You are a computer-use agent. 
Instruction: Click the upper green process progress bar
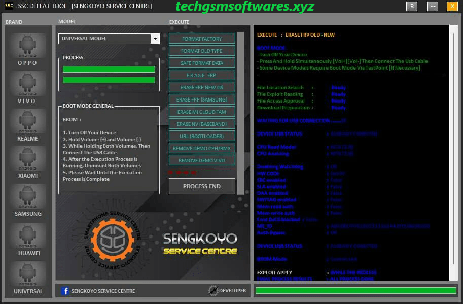(x=109, y=69)
